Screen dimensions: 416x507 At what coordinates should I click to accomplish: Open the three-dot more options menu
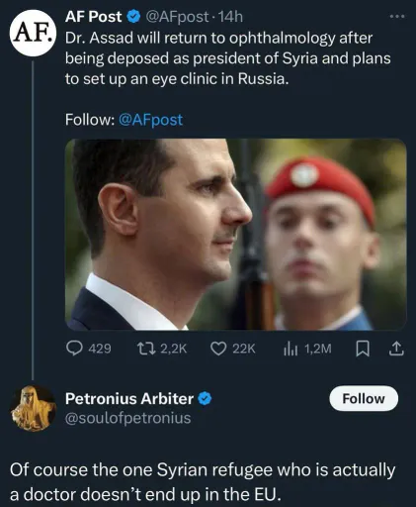pyautogui.click(x=396, y=16)
